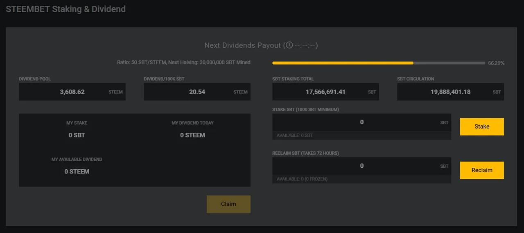Click the dimmed Claim button
Screen dimensions: 524x233
pos(228,204)
